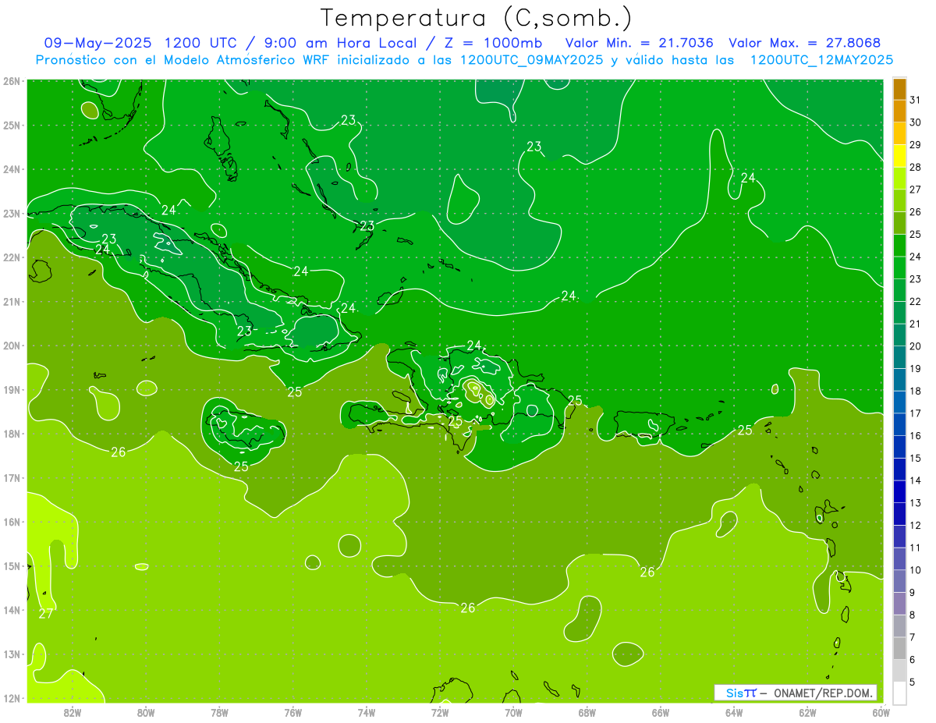
Task: Click the "64W" longitude axis label
Action: click(x=733, y=712)
